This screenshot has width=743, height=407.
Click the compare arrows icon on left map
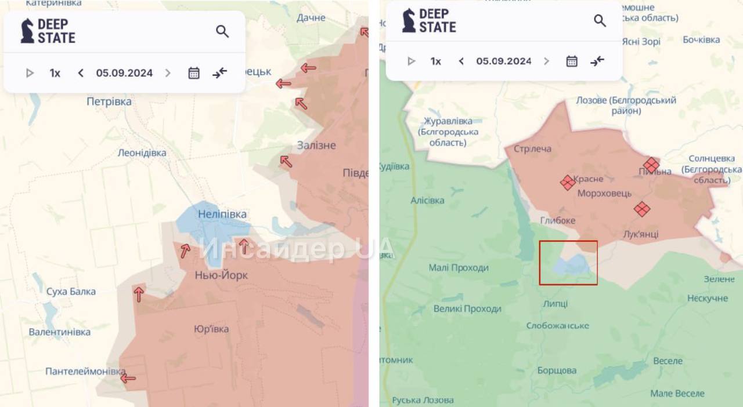(x=220, y=72)
